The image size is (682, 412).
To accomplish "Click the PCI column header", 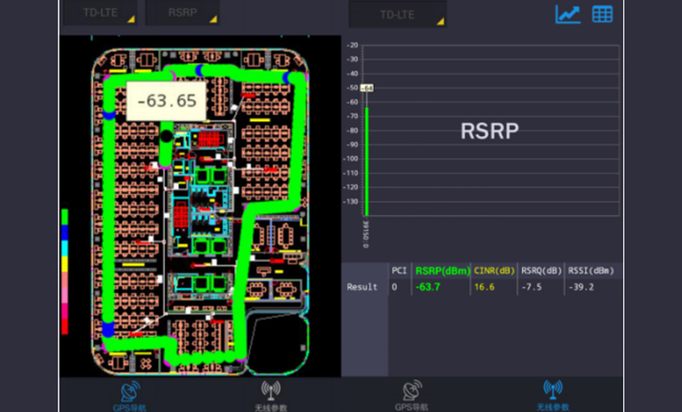I will [x=399, y=271].
